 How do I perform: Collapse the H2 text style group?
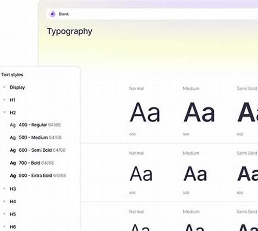pos(4,112)
